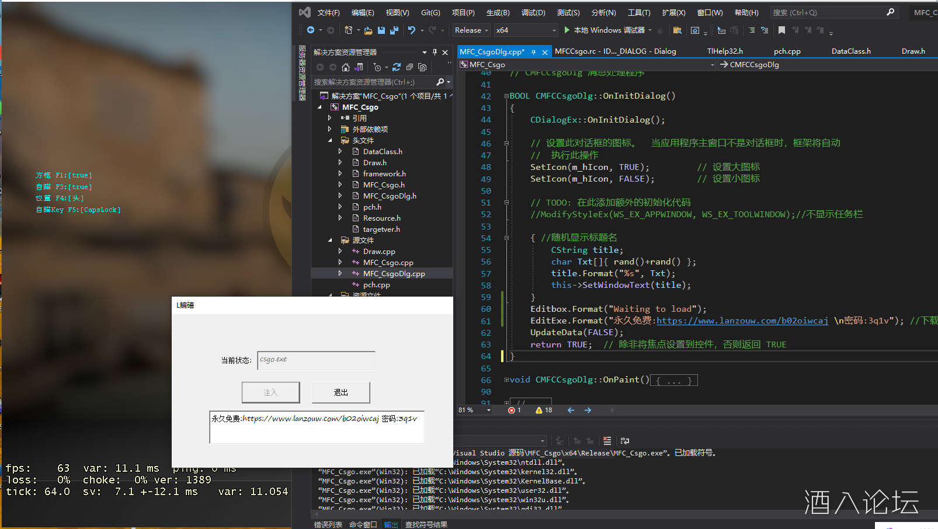Click the sync refresh icon in Solution Explorer
The width and height of the screenshot is (938, 529).
(x=397, y=67)
